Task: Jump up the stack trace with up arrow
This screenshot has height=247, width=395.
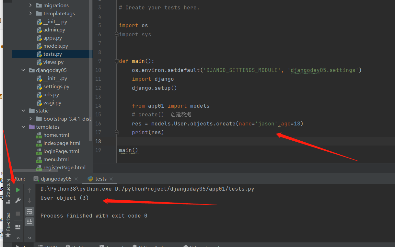Action: (29, 190)
